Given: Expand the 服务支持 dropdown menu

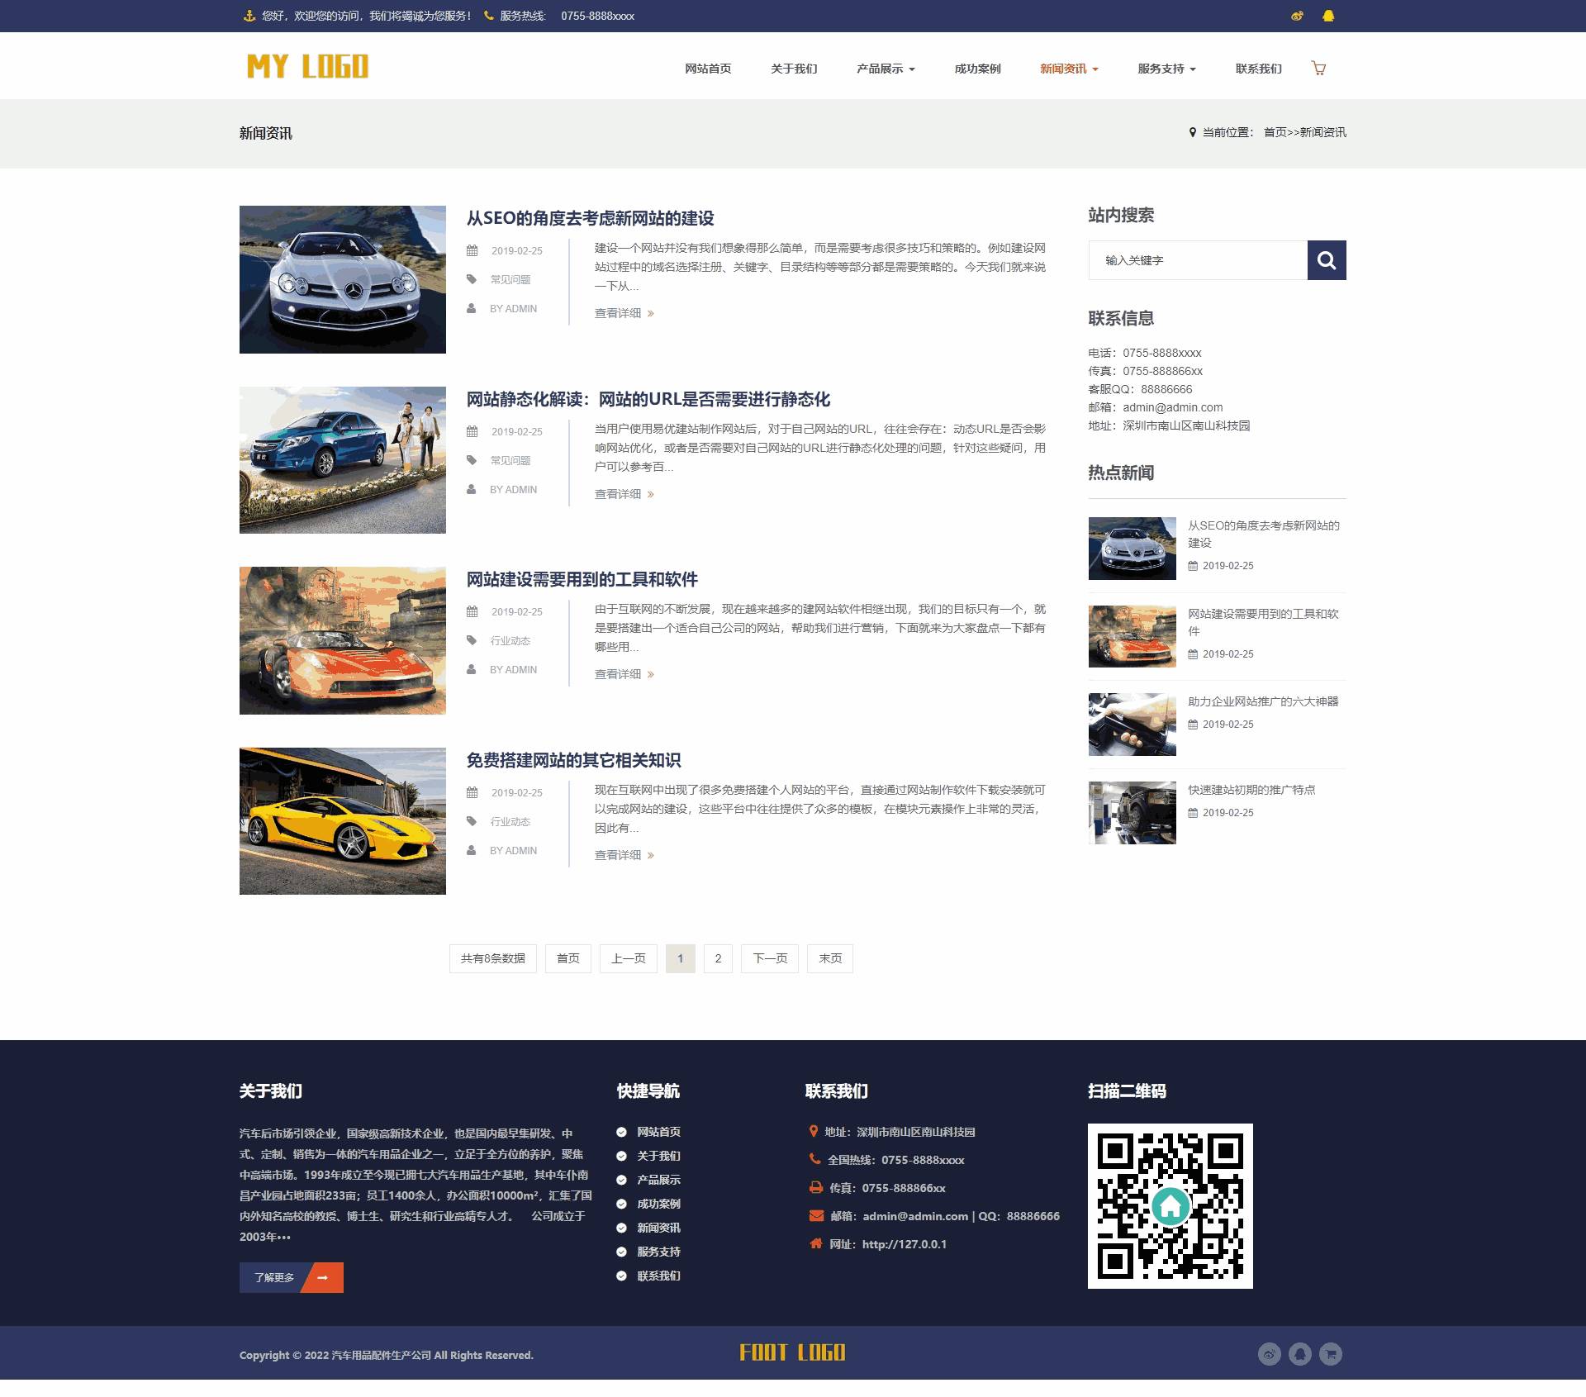Looking at the screenshot, I should pos(1166,69).
